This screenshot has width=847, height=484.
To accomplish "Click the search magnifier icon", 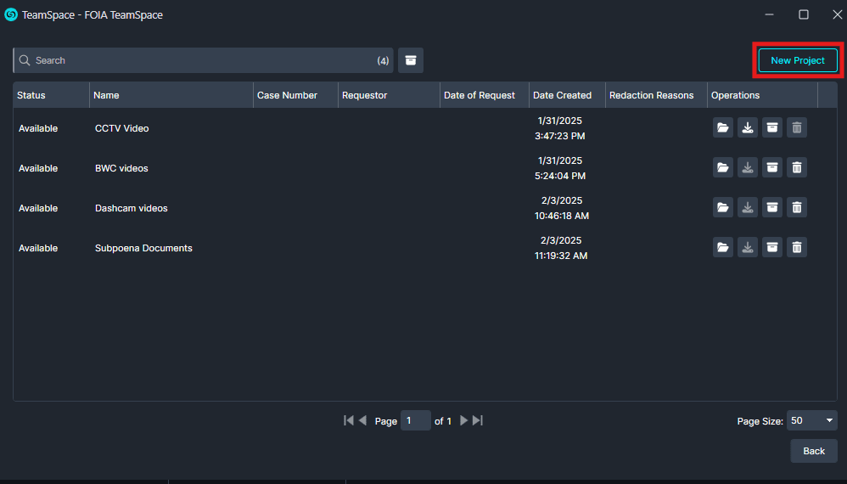I will point(25,60).
